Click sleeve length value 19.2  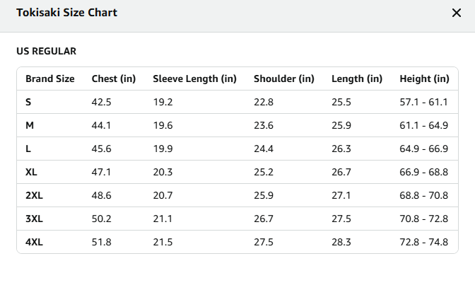pyautogui.click(x=163, y=102)
